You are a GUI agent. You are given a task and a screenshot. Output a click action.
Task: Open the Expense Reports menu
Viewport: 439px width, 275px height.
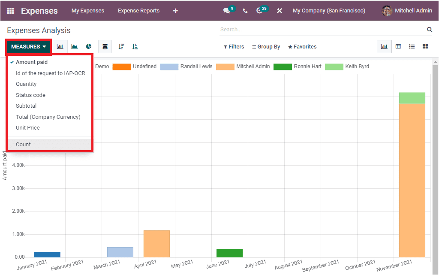click(138, 10)
